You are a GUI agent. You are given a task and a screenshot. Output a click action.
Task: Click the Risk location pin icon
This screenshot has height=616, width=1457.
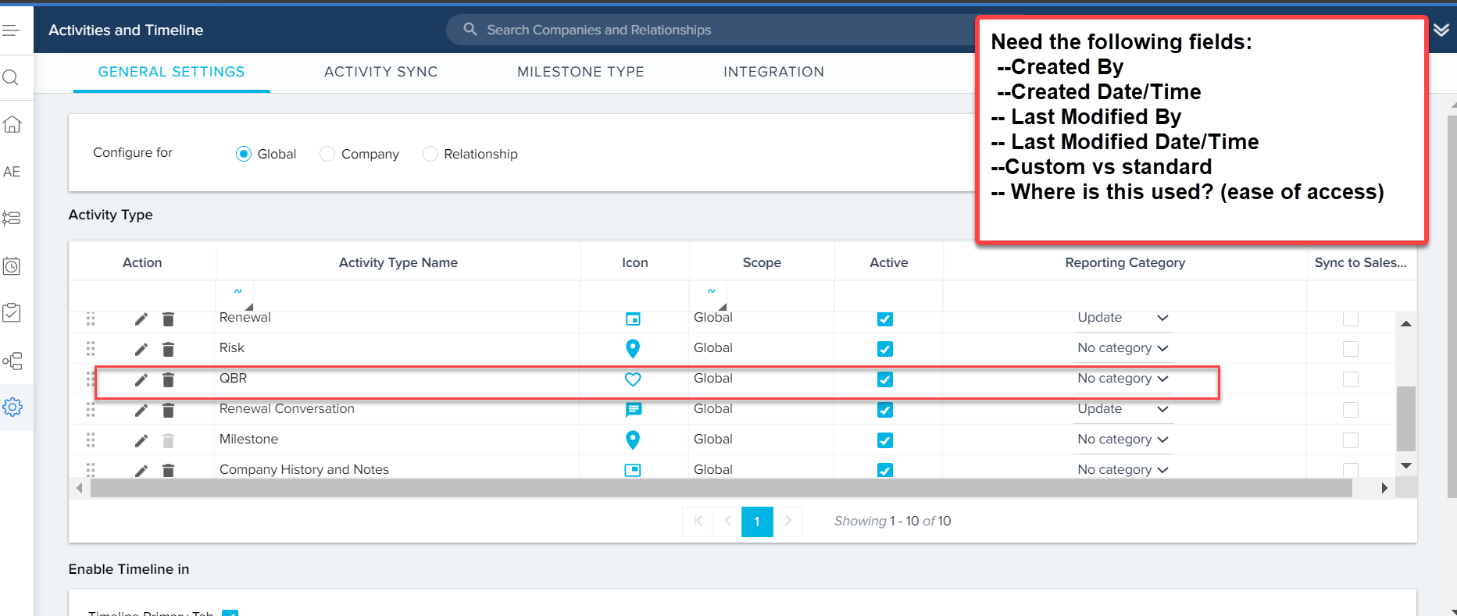click(633, 348)
